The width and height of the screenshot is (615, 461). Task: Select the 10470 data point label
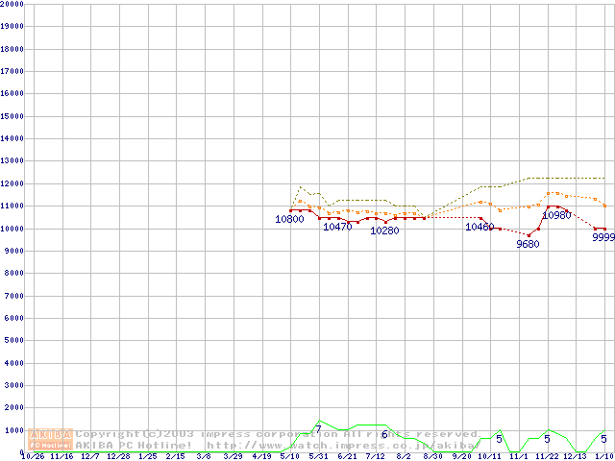click(x=337, y=227)
